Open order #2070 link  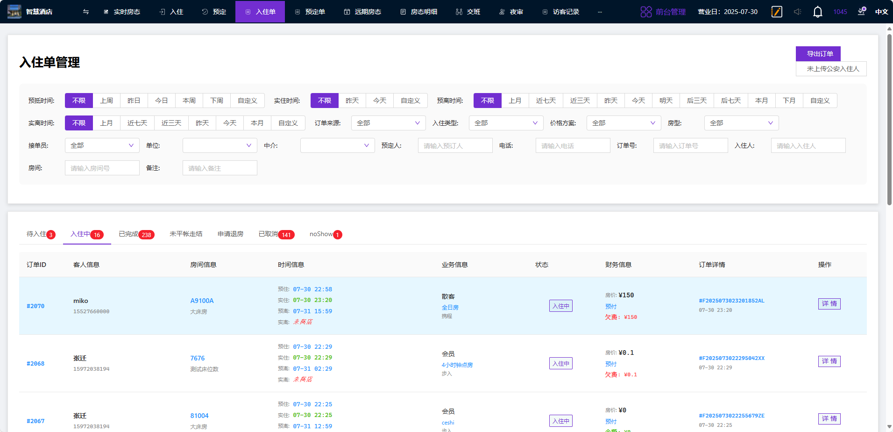(35, 306)
